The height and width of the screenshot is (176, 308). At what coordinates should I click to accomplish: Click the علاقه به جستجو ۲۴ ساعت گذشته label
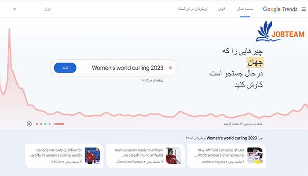pos(243,124)
